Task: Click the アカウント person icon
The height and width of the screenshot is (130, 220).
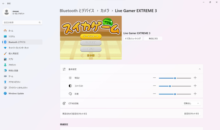Action: click(5, 65)
